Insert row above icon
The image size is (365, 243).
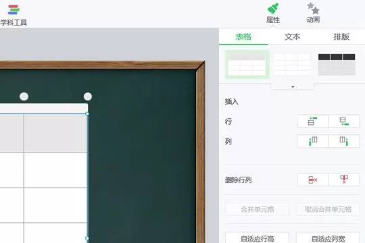[x=313, y=121]
